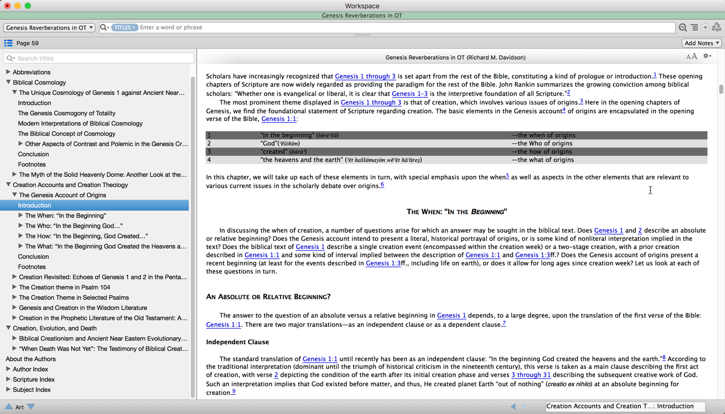725x414 pixels.
Task: Open the gear settings menu in pane
Action: coord(707,56)
